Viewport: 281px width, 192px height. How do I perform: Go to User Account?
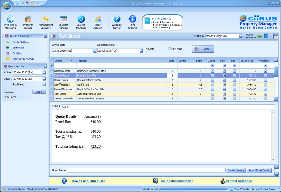coord(98,22)
